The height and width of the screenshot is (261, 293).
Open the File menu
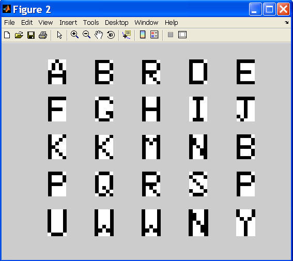9,23
